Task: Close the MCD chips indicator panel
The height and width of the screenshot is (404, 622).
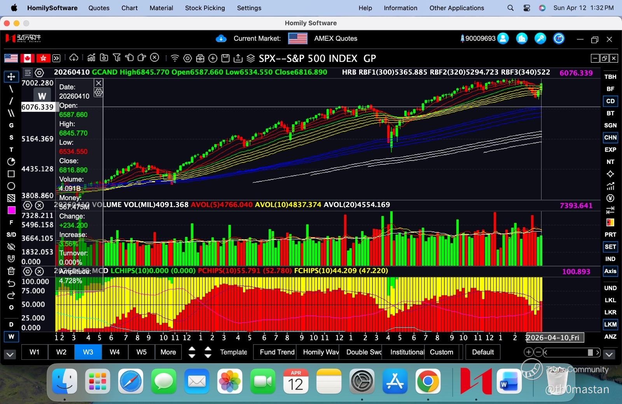Action: coord(39,271)
